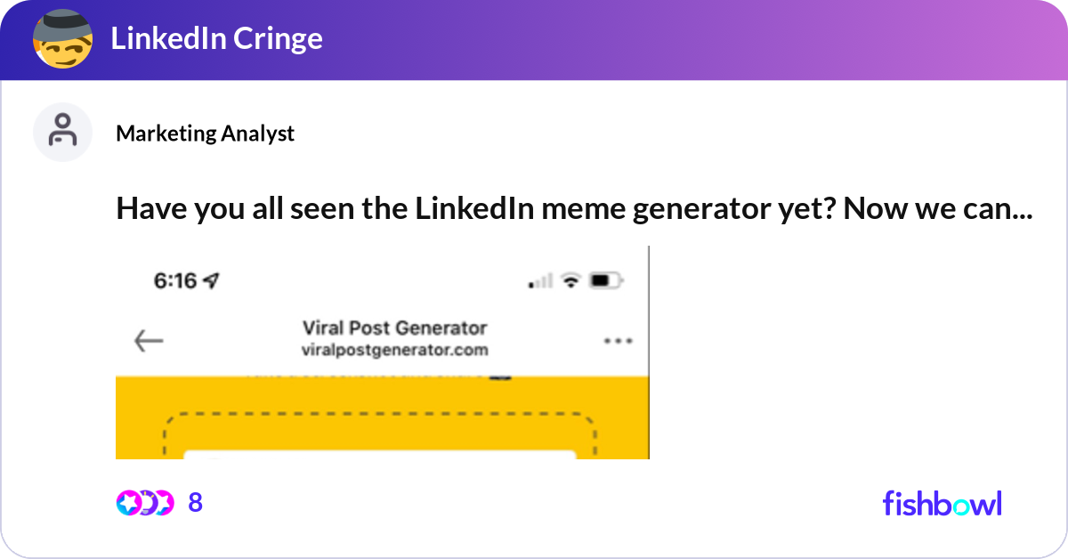Tap the back arrow inside the screenshot
The image size is (1068, 559).
[150, 339]
